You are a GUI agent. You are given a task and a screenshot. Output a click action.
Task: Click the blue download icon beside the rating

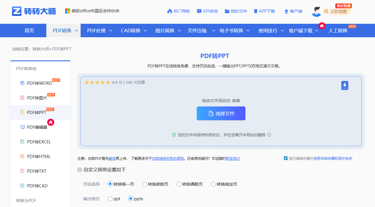tap(345, 85)
